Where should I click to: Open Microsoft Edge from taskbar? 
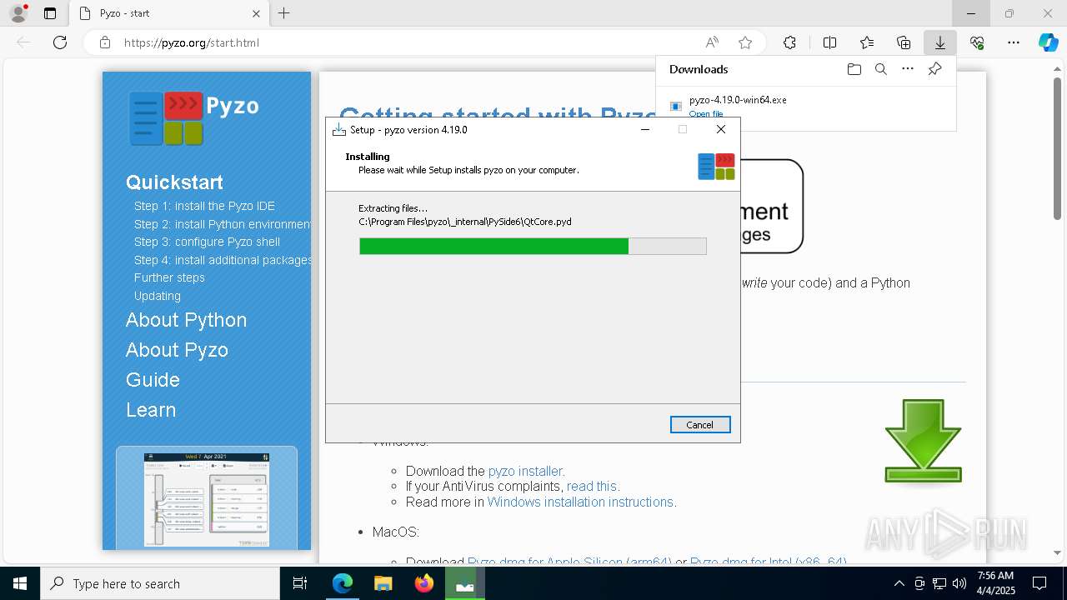pyautogui.click(x=343, y=583)
